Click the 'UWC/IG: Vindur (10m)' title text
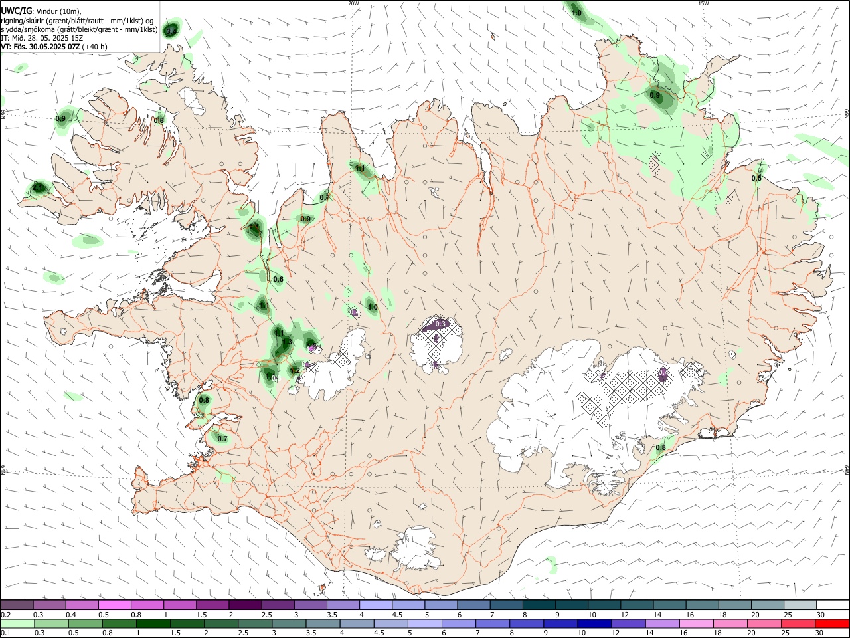This screenshot has height=638, width=850. click(41, 10)
